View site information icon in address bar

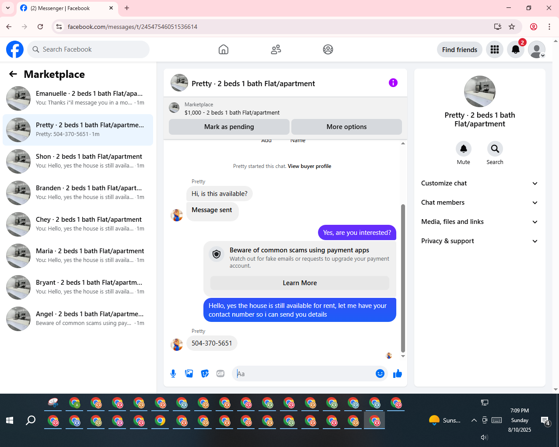coord(59,27)
